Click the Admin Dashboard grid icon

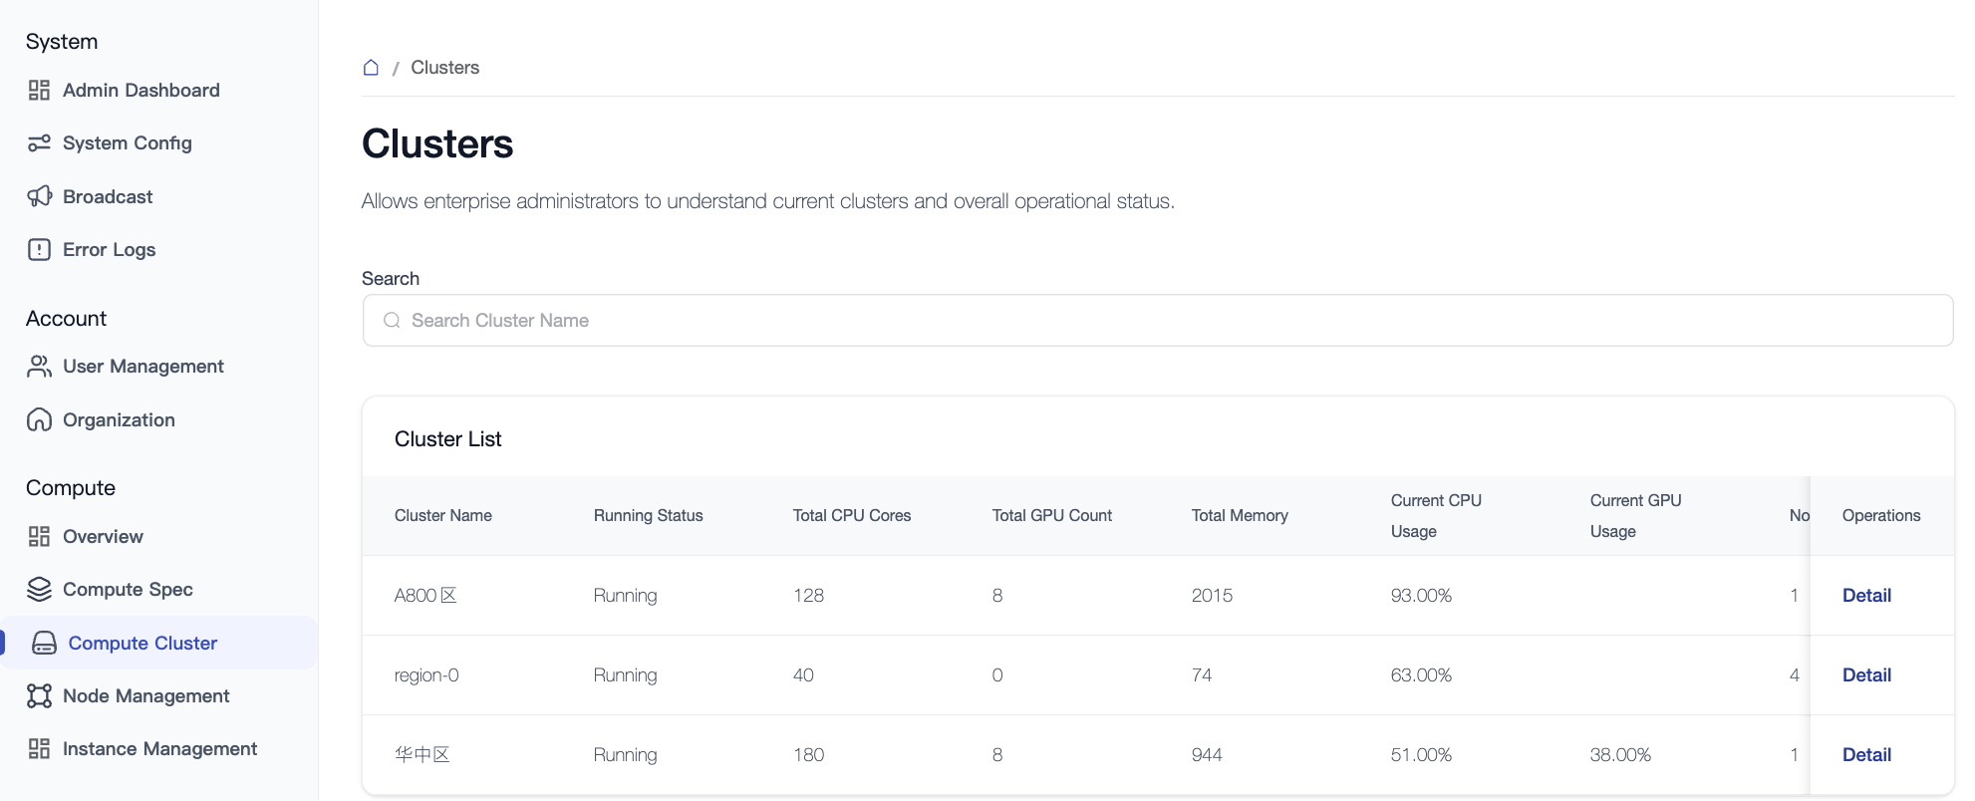(39, 91)
